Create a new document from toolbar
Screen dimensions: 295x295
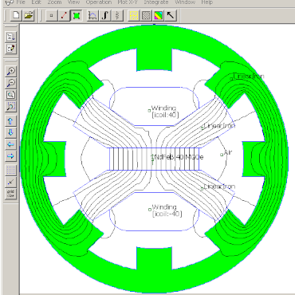(x=16, y=15)
